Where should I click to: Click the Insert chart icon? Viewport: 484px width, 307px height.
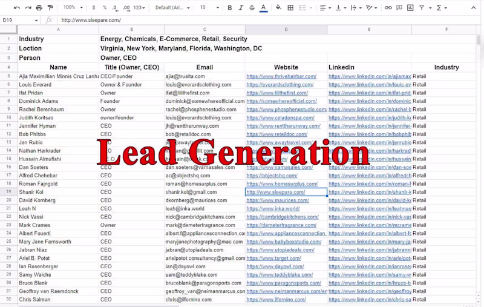tap(410, 8)
